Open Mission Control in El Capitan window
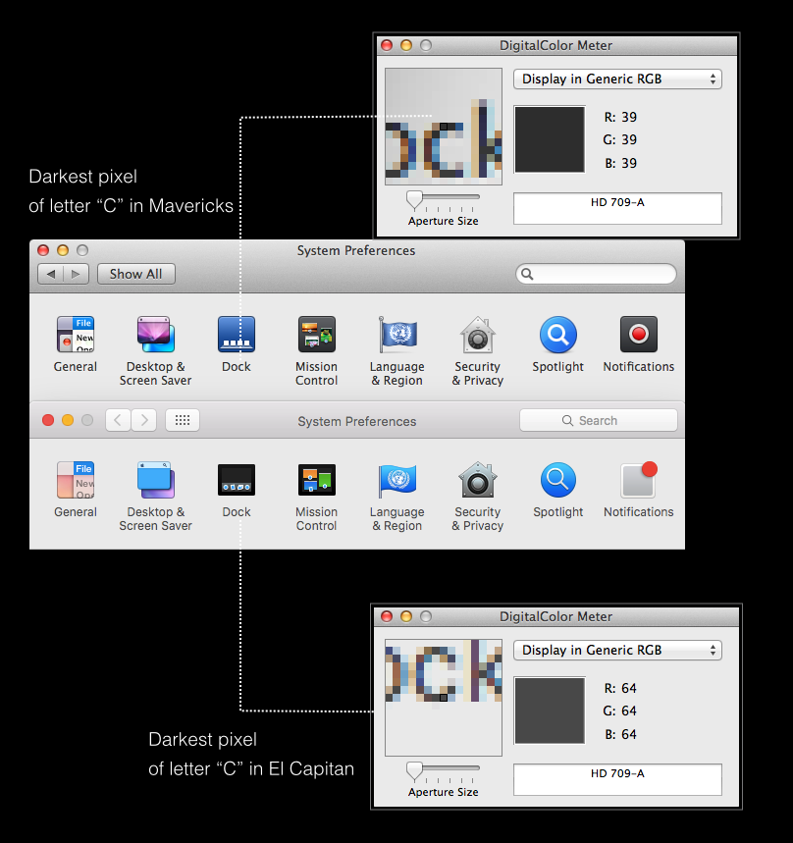 point(317,480)
